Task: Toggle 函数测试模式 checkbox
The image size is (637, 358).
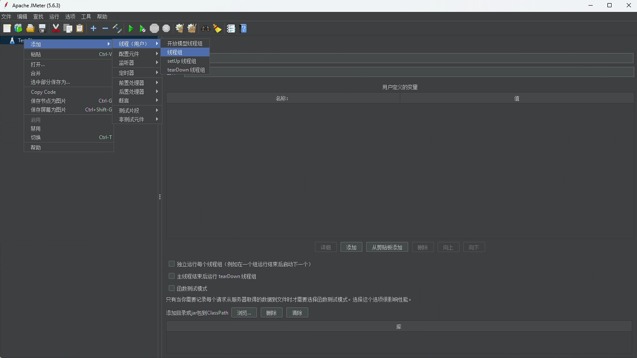Action: point(171,288)
